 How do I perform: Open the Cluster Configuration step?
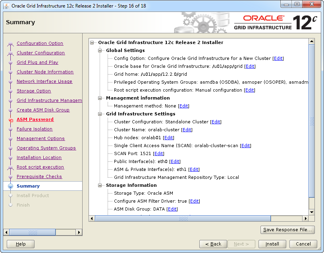[40, 53]
